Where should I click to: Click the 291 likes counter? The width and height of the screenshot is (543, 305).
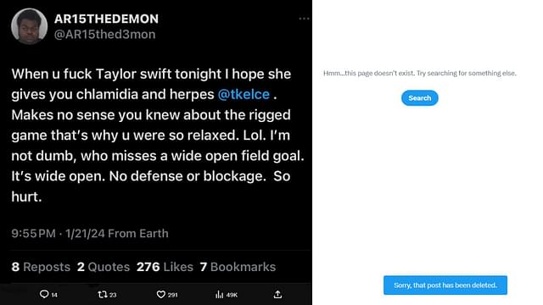click(172, 295)
